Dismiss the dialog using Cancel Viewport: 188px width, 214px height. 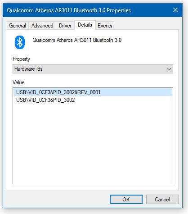coord(162,200)
